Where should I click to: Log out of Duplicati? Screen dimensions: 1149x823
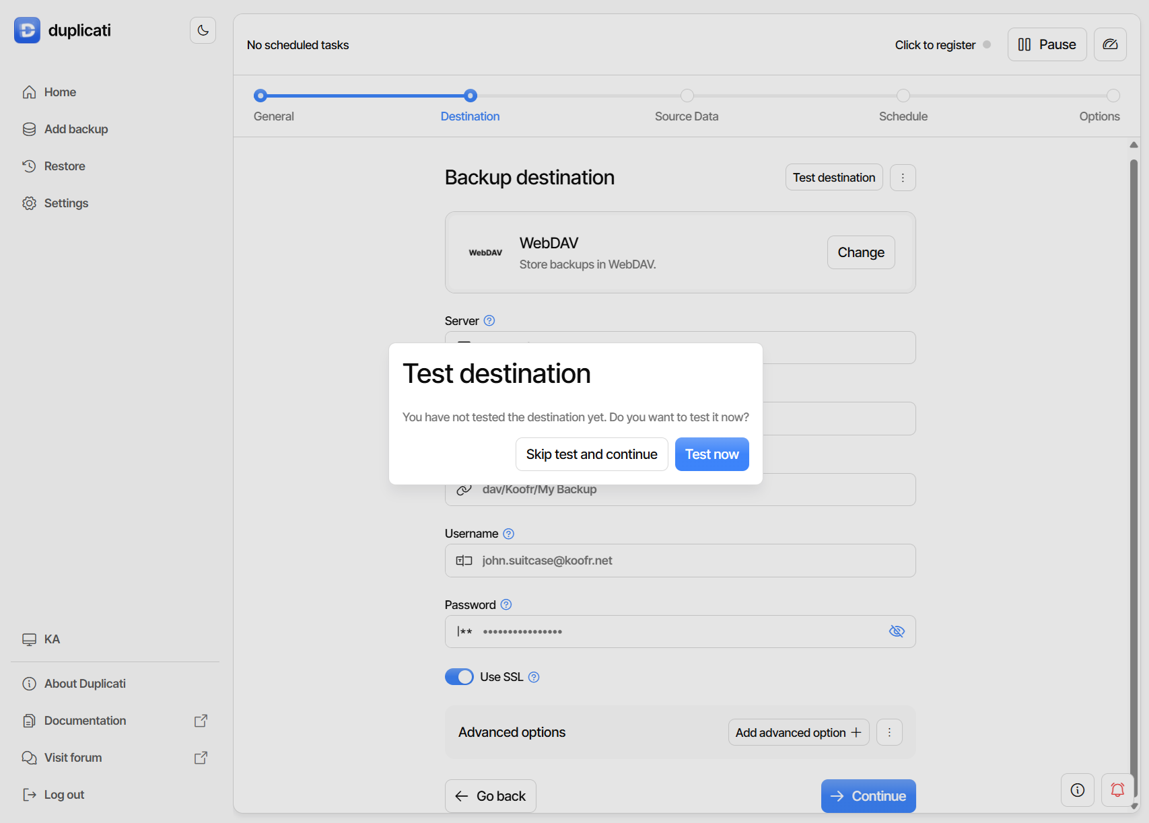click(63, 794)
